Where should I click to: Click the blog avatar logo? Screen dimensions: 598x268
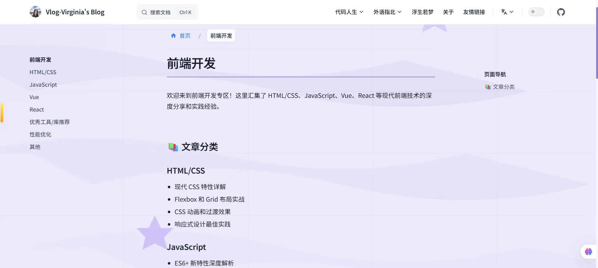click(x=35, y=12)
